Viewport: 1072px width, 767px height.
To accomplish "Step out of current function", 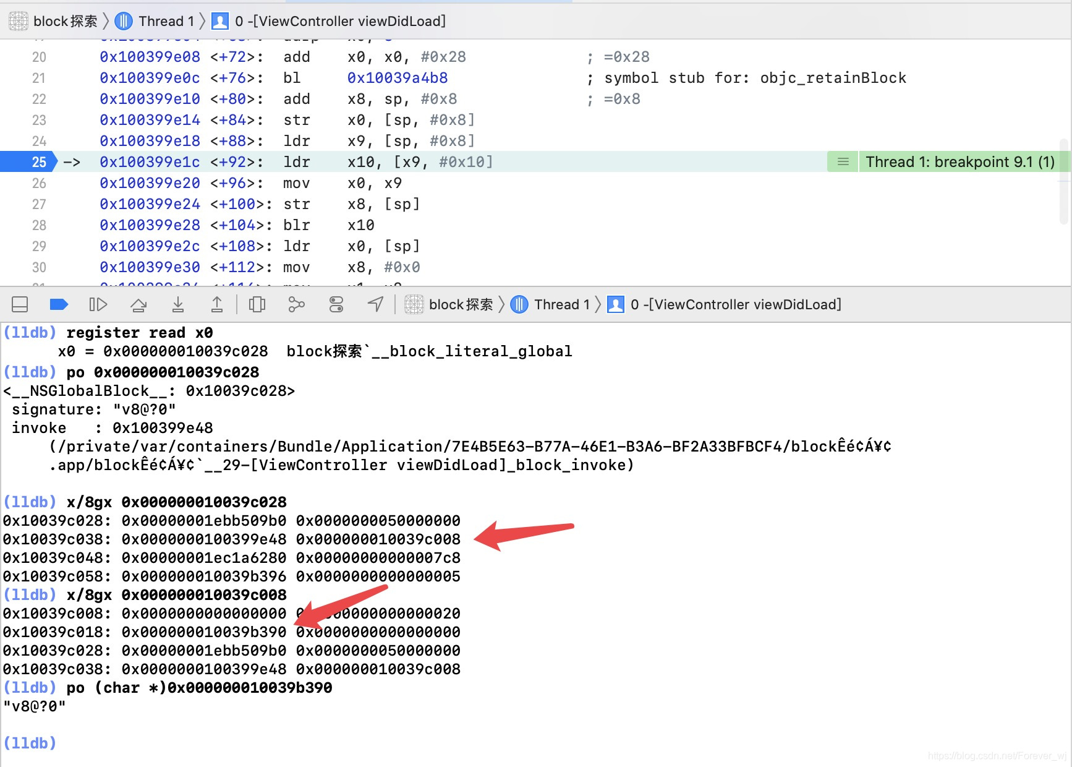I will tap(217, 304).
